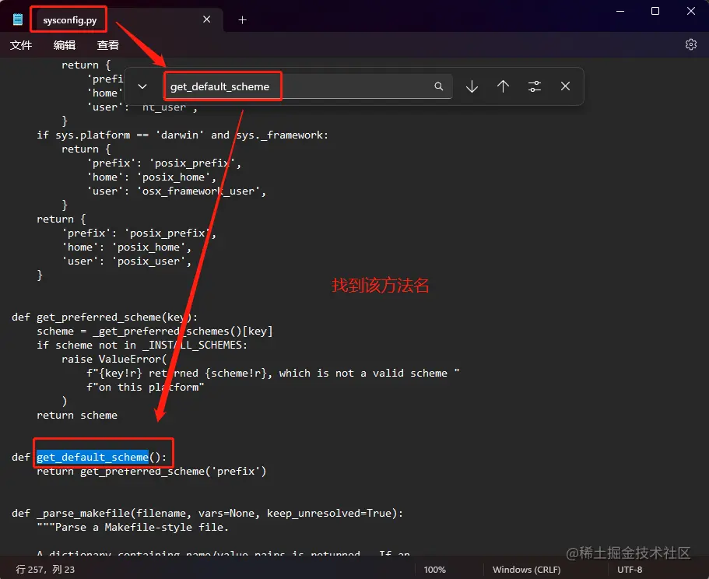The width and height of the screenshot is (709, 579).
Task: Expand the replace chevron in find bar
Action: (142, 86)
